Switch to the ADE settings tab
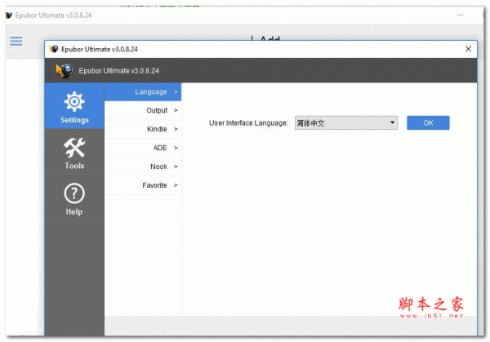Screen dimensions: 490x342 pyautogui.click(x=143, y=148)
